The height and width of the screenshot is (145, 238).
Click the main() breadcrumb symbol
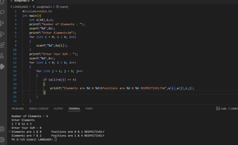pyautogui.click(x=64, y=7)
